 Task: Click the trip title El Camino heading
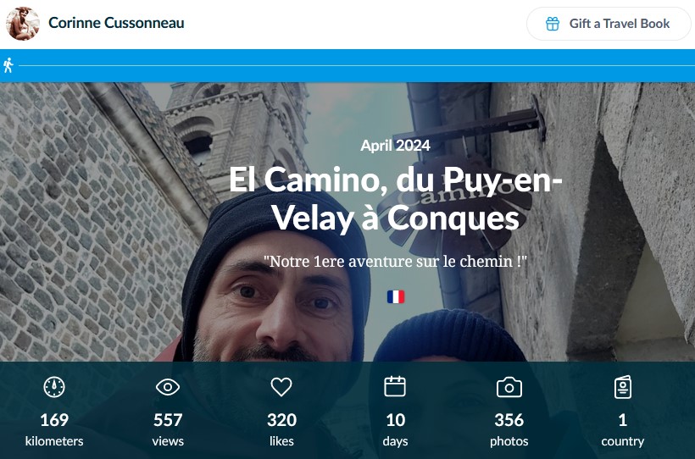pyautogui.click(x=395, y=198)
